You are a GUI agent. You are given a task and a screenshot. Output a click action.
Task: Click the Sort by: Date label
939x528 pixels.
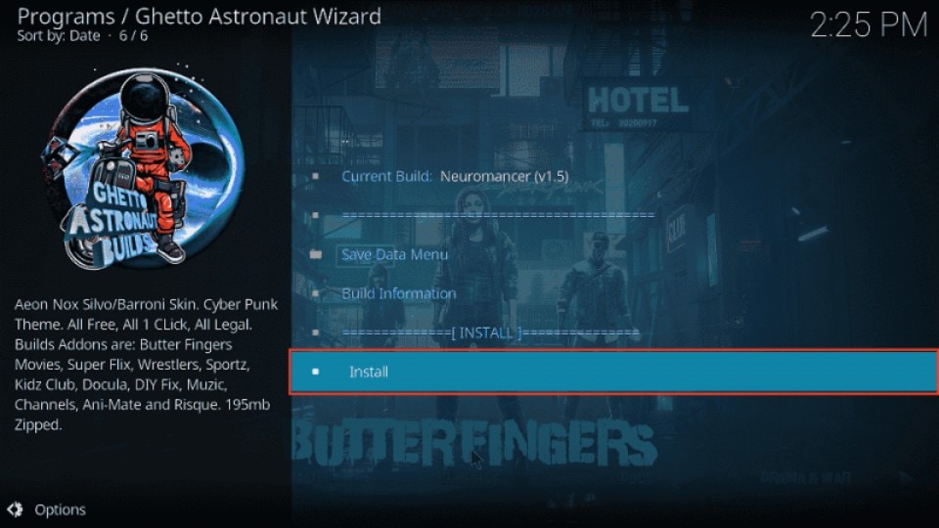(x=58, y=36)
